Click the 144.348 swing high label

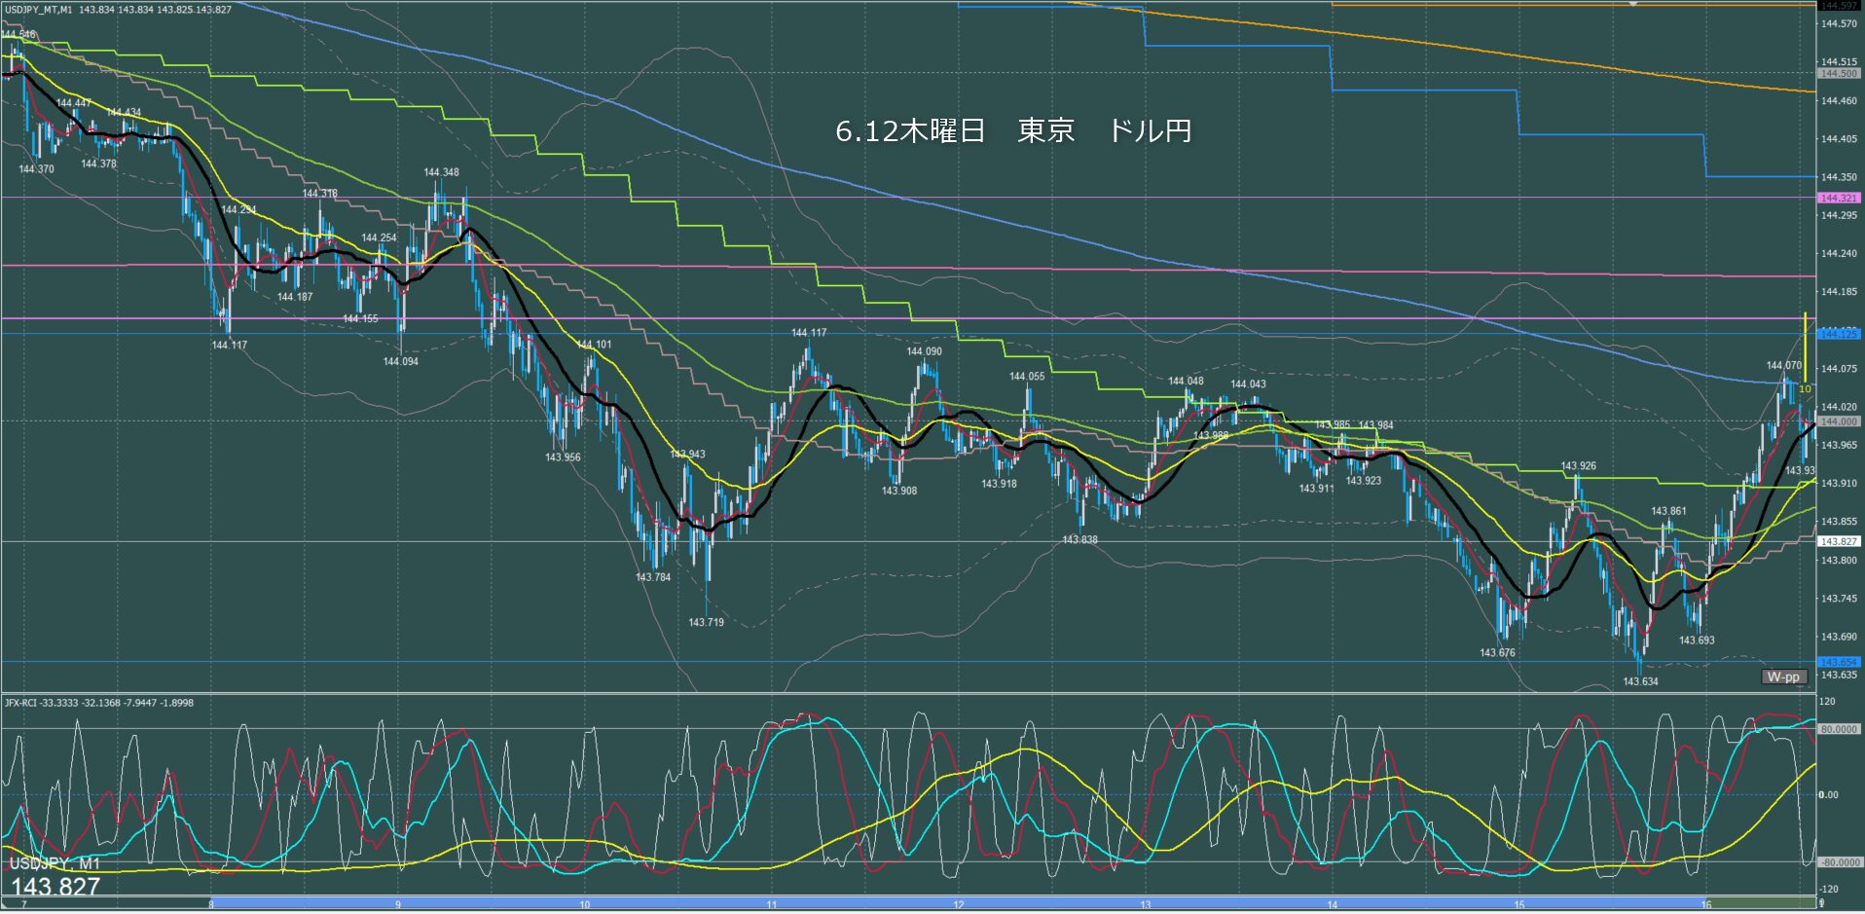tap(441, 172)
